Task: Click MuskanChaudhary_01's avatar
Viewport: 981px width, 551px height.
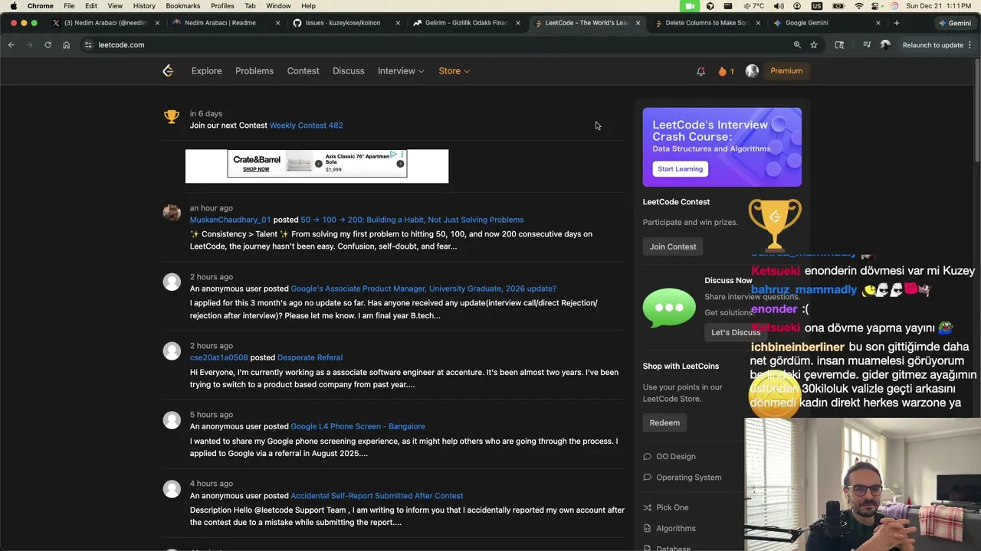Action: [x=172, y=213]
